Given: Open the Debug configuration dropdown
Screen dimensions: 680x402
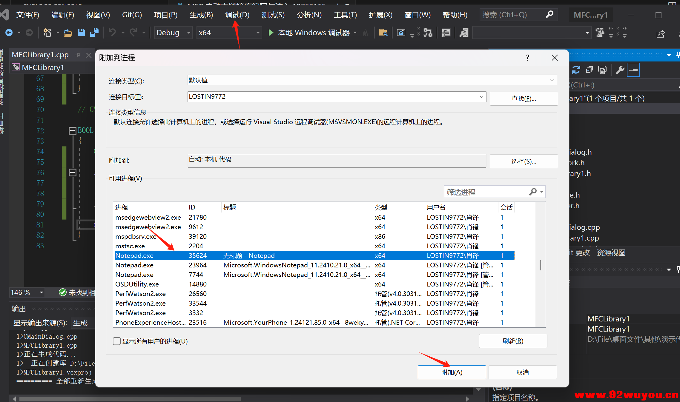Looking at the screenshot, I should tap(188, 33).
